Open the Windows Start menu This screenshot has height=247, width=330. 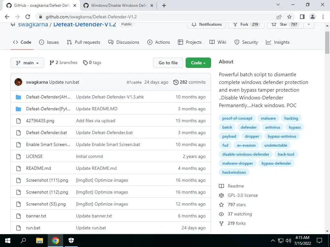click(x=8, y=241)
